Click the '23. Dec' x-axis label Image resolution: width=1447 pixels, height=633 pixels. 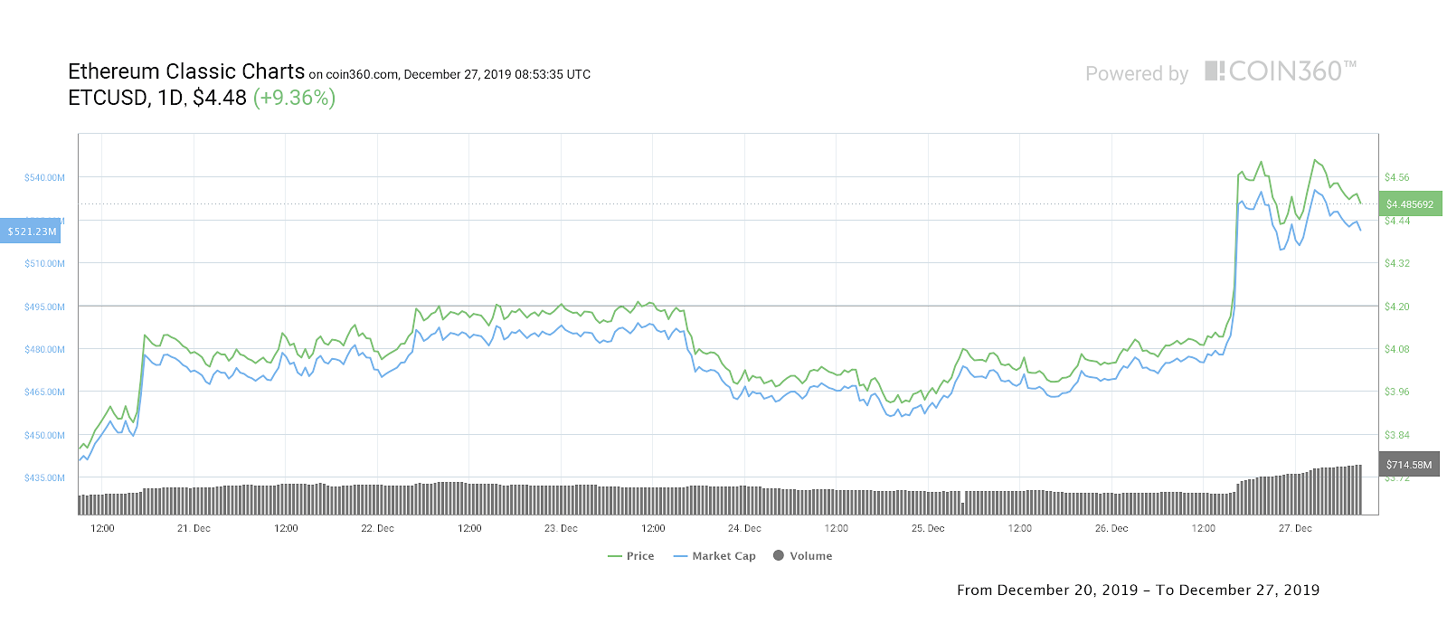tap(561, 528)
